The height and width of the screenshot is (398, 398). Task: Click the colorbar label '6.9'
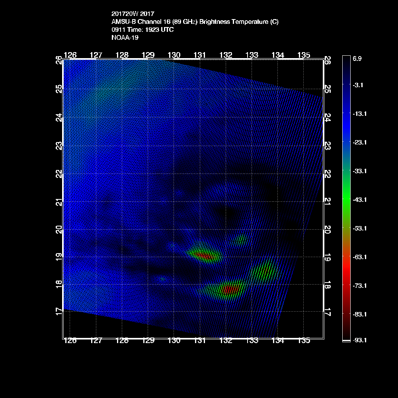pyautogui.click(x=357, y=59)
